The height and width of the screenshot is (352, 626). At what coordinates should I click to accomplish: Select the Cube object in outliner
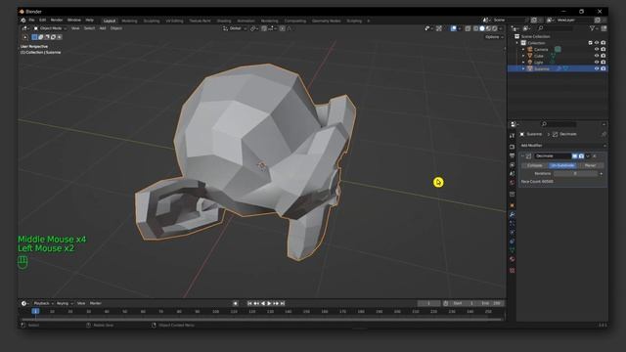coord(539,56)
